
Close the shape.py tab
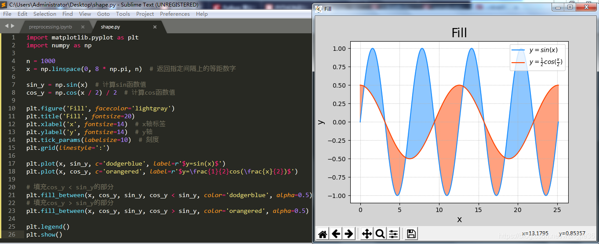[155, 27]
